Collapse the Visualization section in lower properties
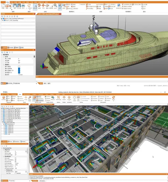The image size is (168, 182). (4, 157)
